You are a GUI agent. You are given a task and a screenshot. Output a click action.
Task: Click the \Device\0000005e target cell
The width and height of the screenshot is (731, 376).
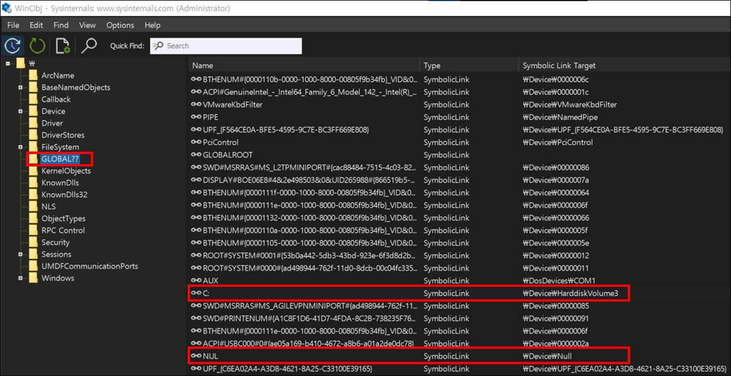[556, 243]
